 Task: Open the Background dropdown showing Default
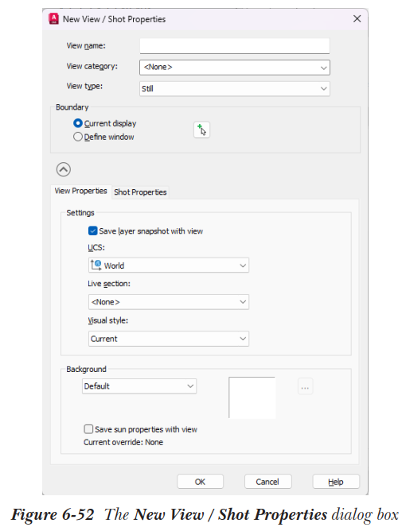pyautogui.click(x=139, y=386)
